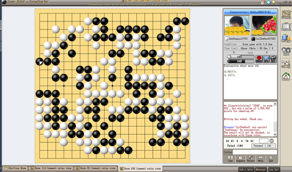Viewport: 292px width, 172px height.
Task: Select Room 635 Comment relay room tab
Action: (141, 168)
